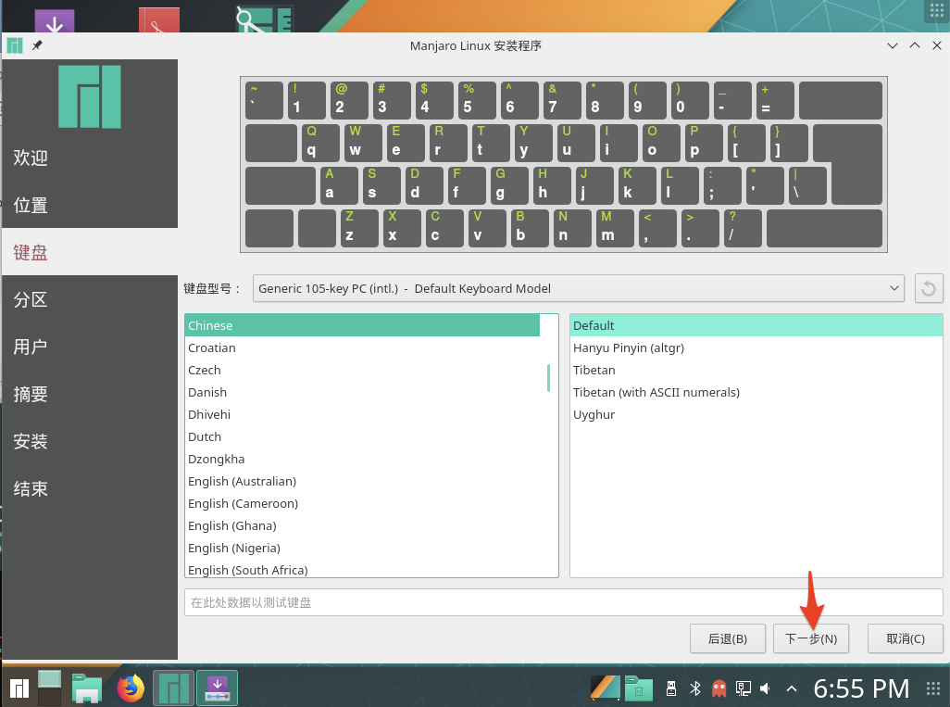Open the Manjaro application launcher in taskbar

click(x=19, y=688)
